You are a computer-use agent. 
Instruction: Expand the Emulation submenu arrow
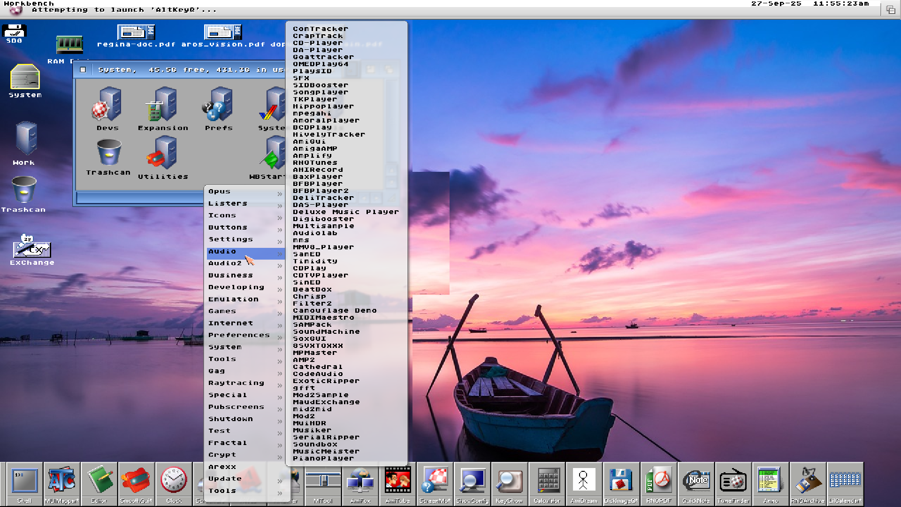point(280,301)
